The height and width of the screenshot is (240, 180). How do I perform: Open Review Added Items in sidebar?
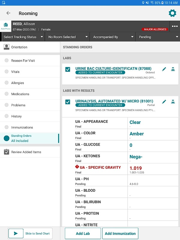pos(26,152)
